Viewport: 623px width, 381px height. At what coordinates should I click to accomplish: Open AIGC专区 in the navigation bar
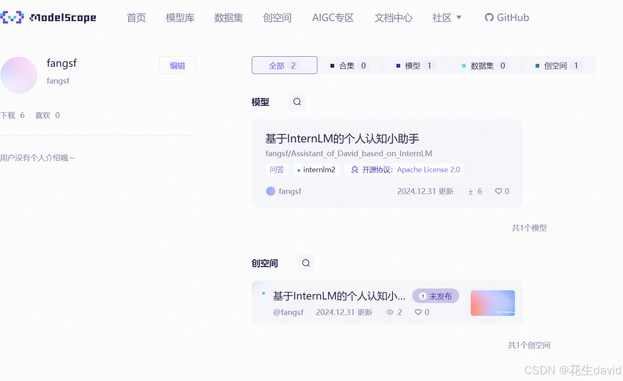(333, 18)
